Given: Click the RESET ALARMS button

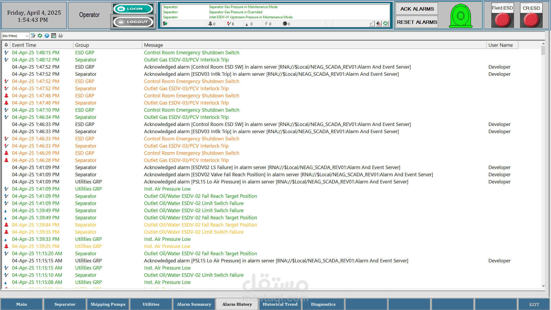Looking at the screenshot, I should tap(417, 22).
